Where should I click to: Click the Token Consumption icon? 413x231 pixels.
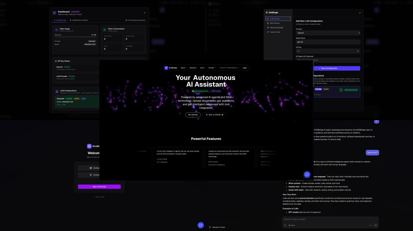coord(105,30)
